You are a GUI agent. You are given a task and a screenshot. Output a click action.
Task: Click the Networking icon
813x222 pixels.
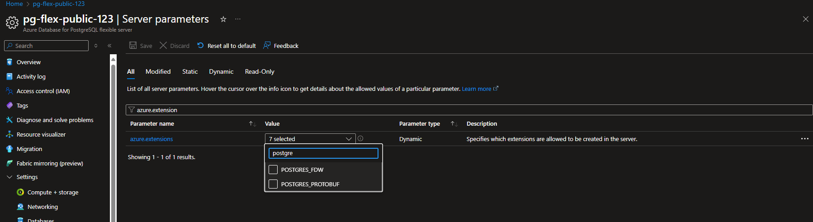pyautogui.click(x=20, y=207)
